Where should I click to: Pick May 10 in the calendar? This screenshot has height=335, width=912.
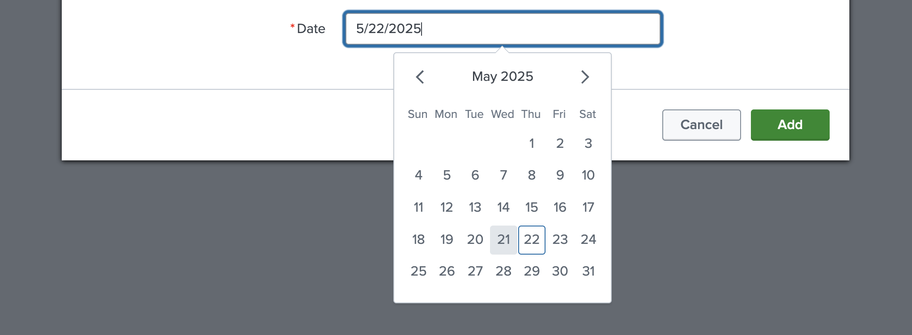(588, 175)
